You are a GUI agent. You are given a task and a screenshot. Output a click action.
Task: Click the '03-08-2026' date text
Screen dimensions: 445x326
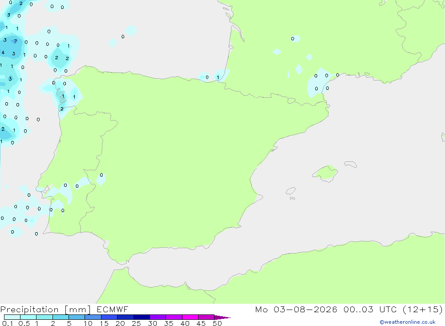305,309
